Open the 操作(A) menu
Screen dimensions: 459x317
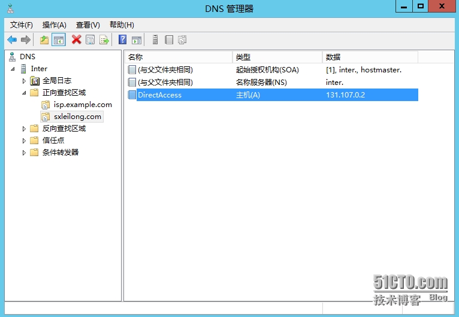coord(54,25)
